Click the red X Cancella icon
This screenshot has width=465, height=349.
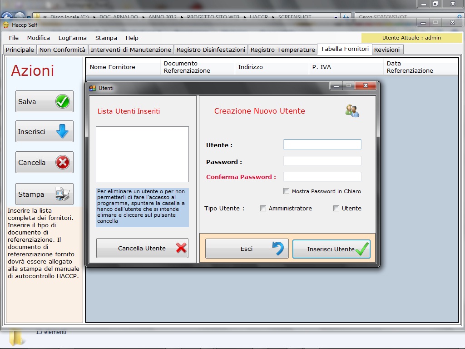point(63,162)
